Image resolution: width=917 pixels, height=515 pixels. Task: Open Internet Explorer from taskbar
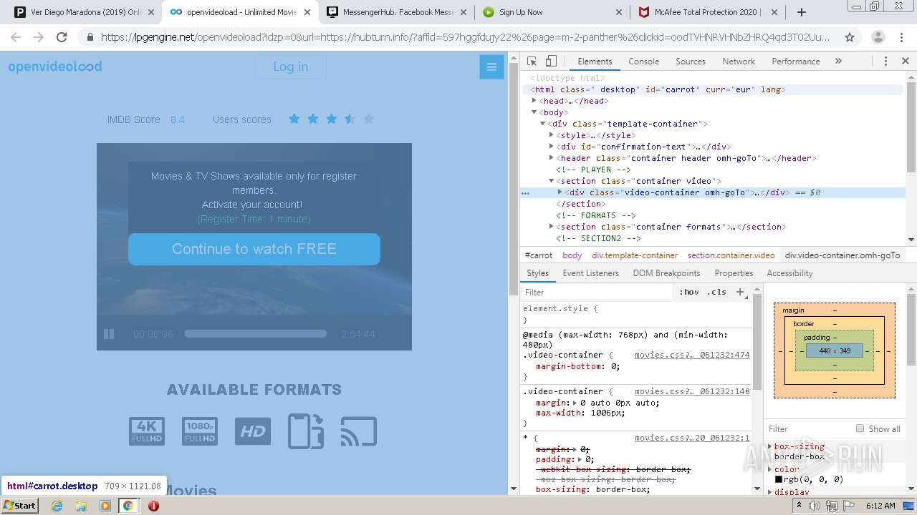click(x=57, y=506)
